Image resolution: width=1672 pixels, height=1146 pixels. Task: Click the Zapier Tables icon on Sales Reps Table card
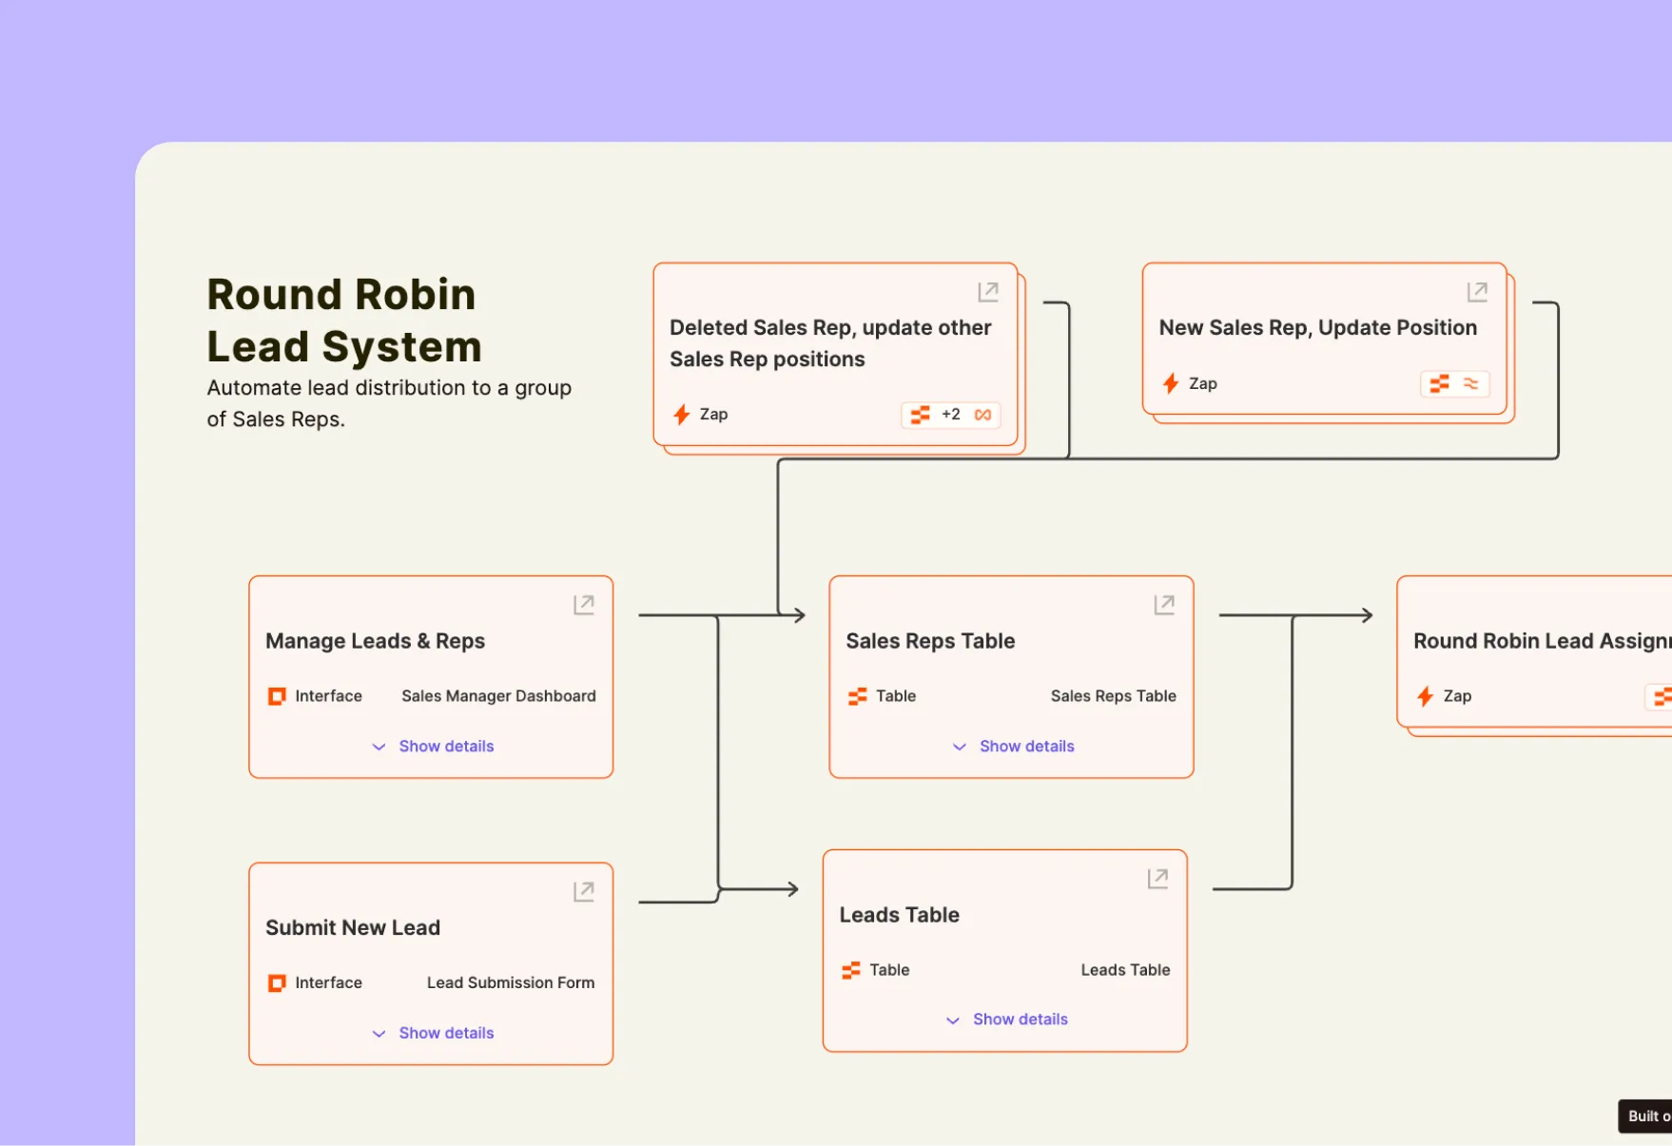click(856, 695)
